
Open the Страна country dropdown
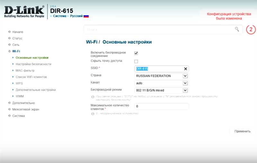click(161, 76)
